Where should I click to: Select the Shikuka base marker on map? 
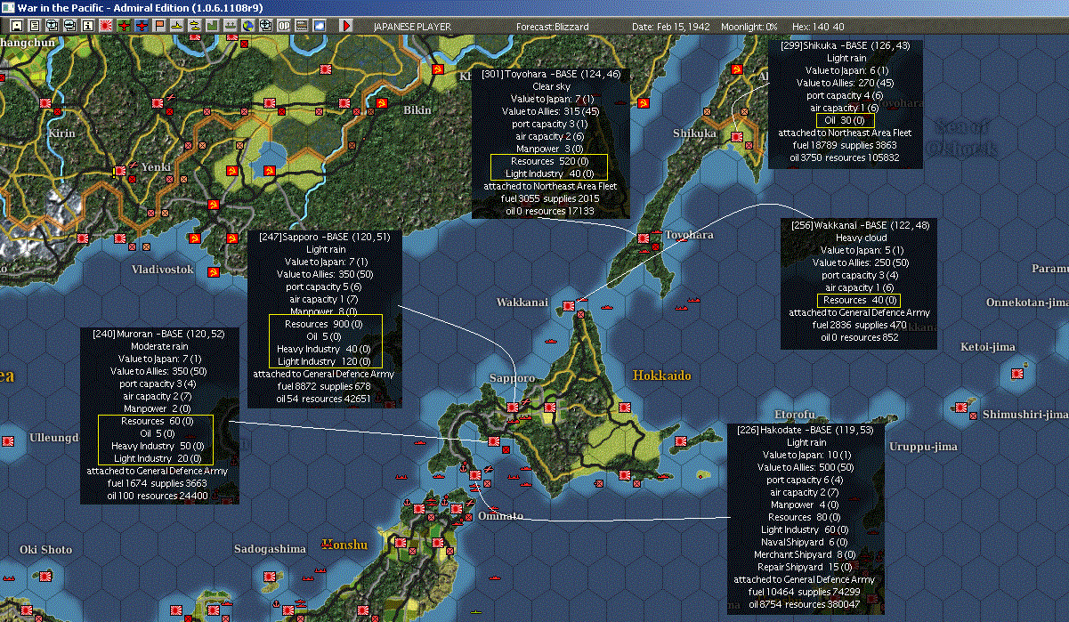point(737,136)
